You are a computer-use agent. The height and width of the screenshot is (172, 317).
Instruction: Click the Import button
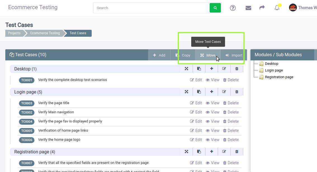tap(234, 55)
